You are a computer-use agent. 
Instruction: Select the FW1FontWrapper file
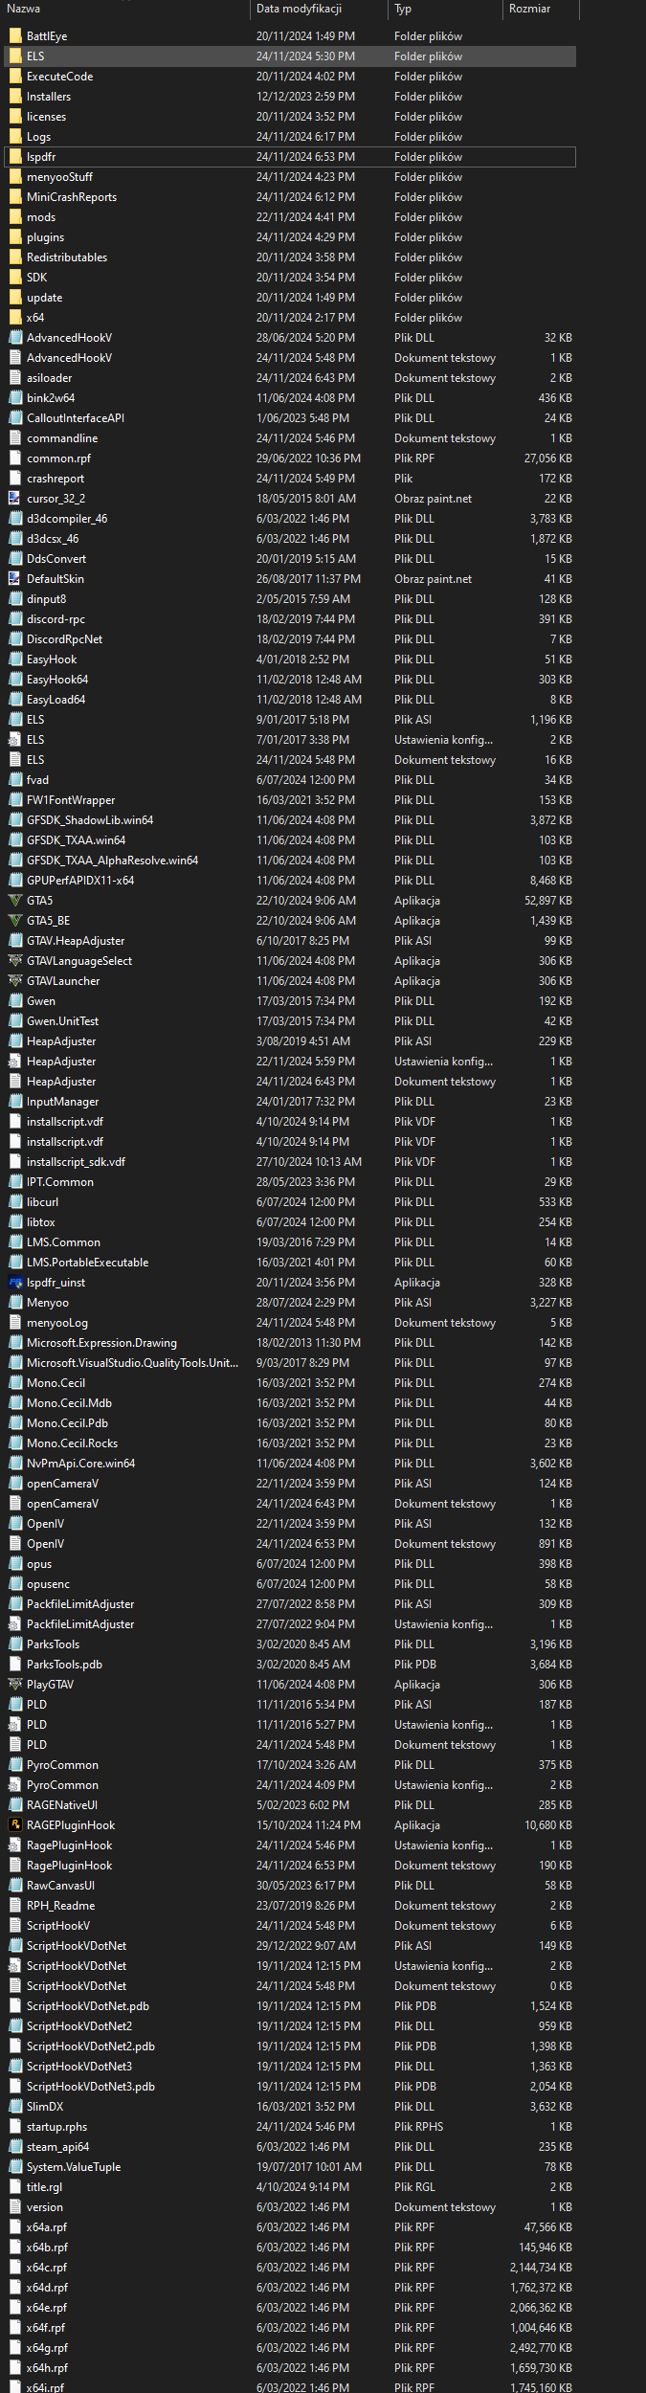point(290,800)
